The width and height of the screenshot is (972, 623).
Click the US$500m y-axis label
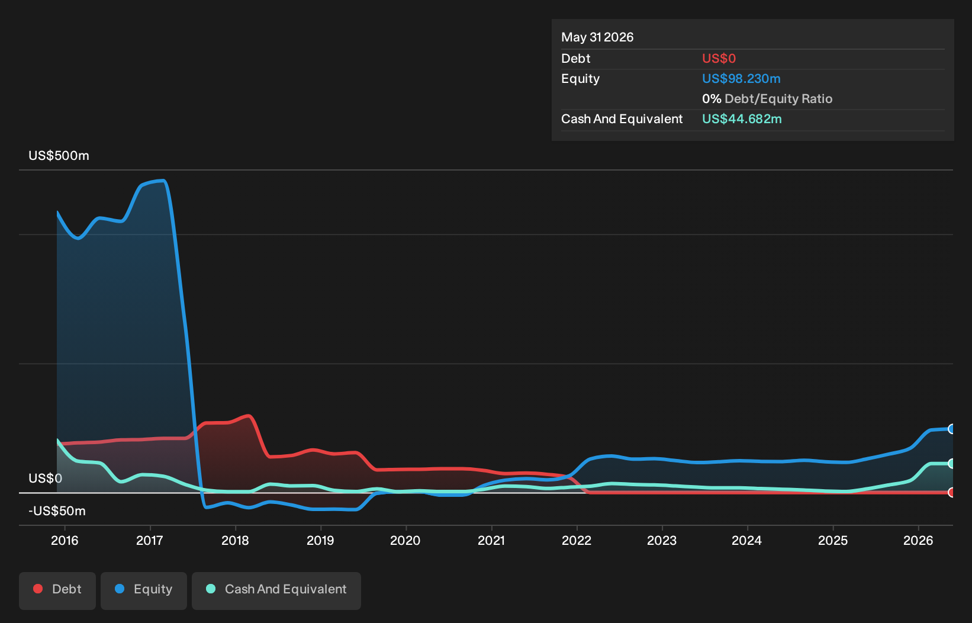pyautogui.click(x=59, y=156)
